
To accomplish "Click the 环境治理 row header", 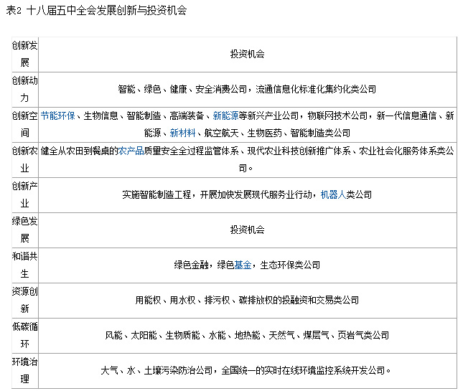I will coord(24,370).
